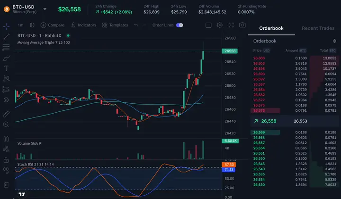Image resolution: width=341 pixels, height=199 pixels.
Task: Open the emoji sticker tool
Action: tap(6, 100)
